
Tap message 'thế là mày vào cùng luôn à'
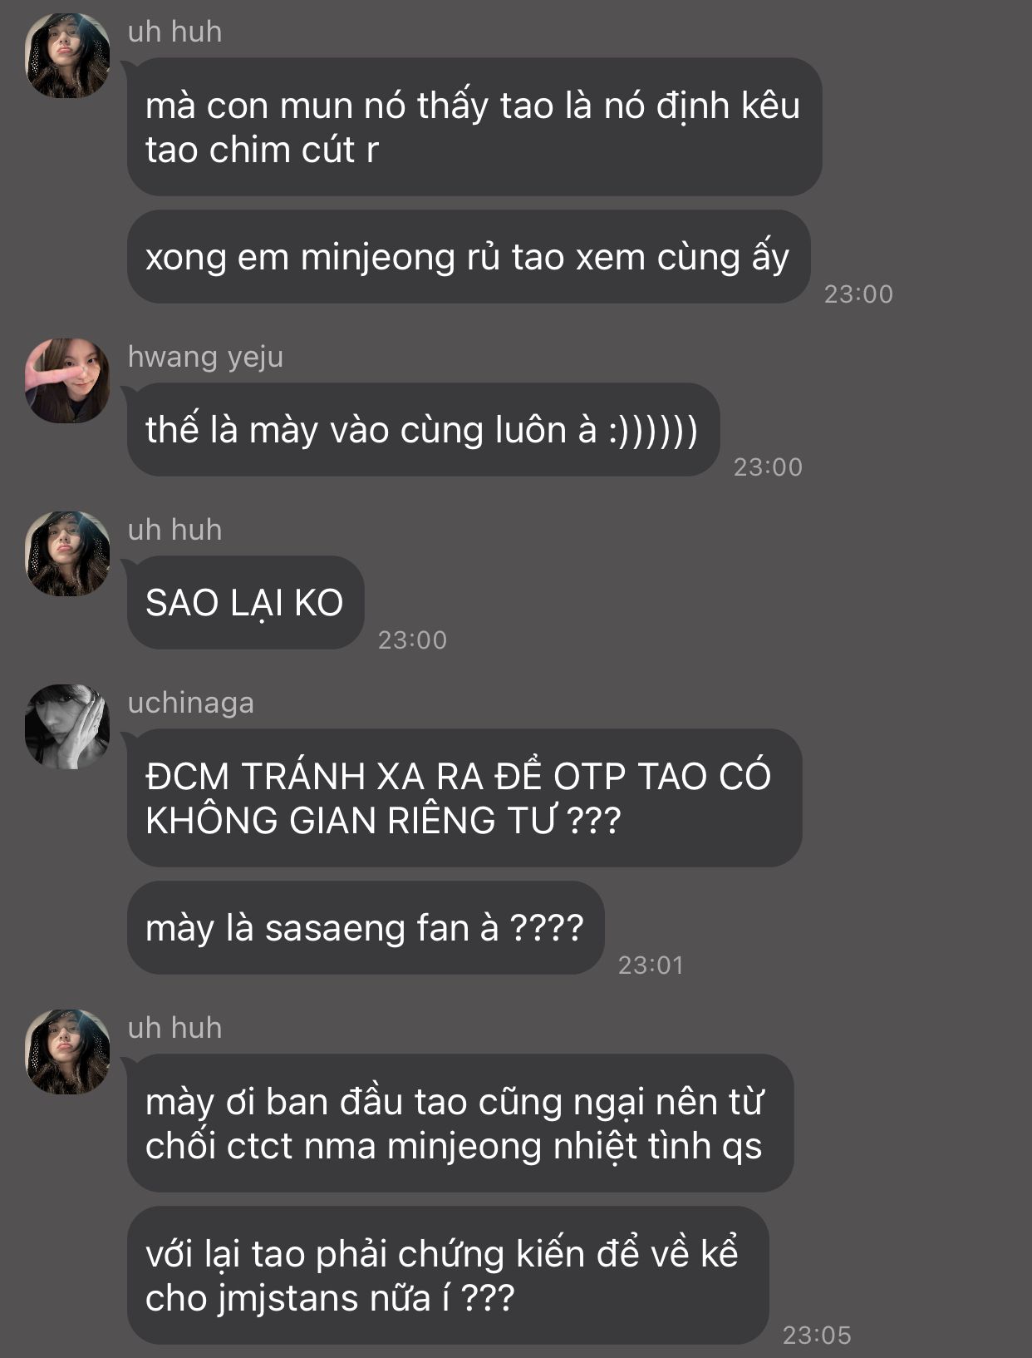click(423, 430)
